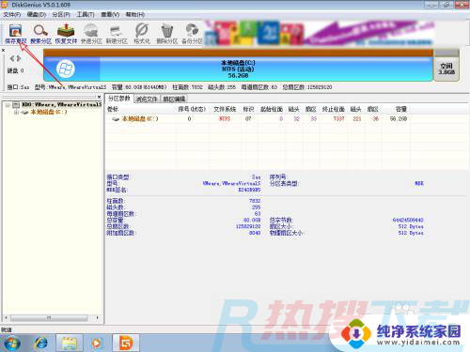
Task: Open the Windows Start menu orb
Action: (x=12, y=343)
